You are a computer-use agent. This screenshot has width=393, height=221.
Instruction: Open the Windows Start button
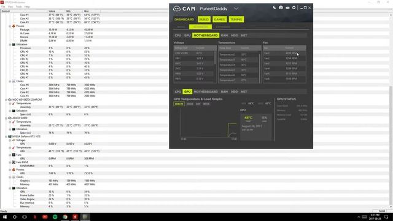point(5,217)
